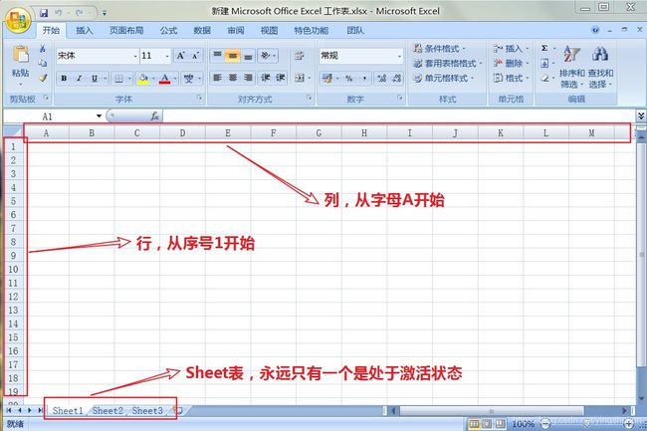647x431 pixels.
Task: Open Find and Select (查找和选择)
Action: (x=600, y=66)
